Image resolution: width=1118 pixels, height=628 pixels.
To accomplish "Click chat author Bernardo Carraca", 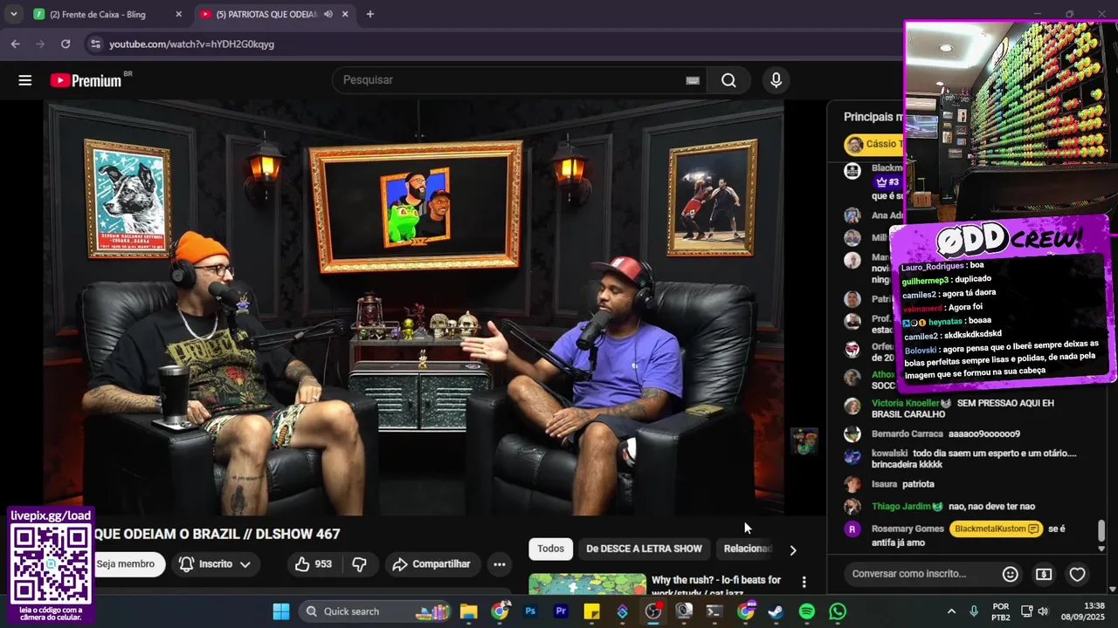I will click(x=908, y=433).
